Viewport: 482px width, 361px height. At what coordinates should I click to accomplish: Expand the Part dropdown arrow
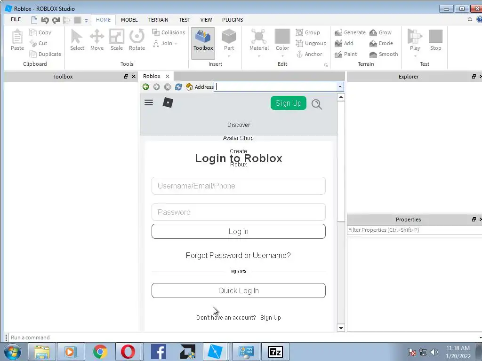click(x=229, y=56)
